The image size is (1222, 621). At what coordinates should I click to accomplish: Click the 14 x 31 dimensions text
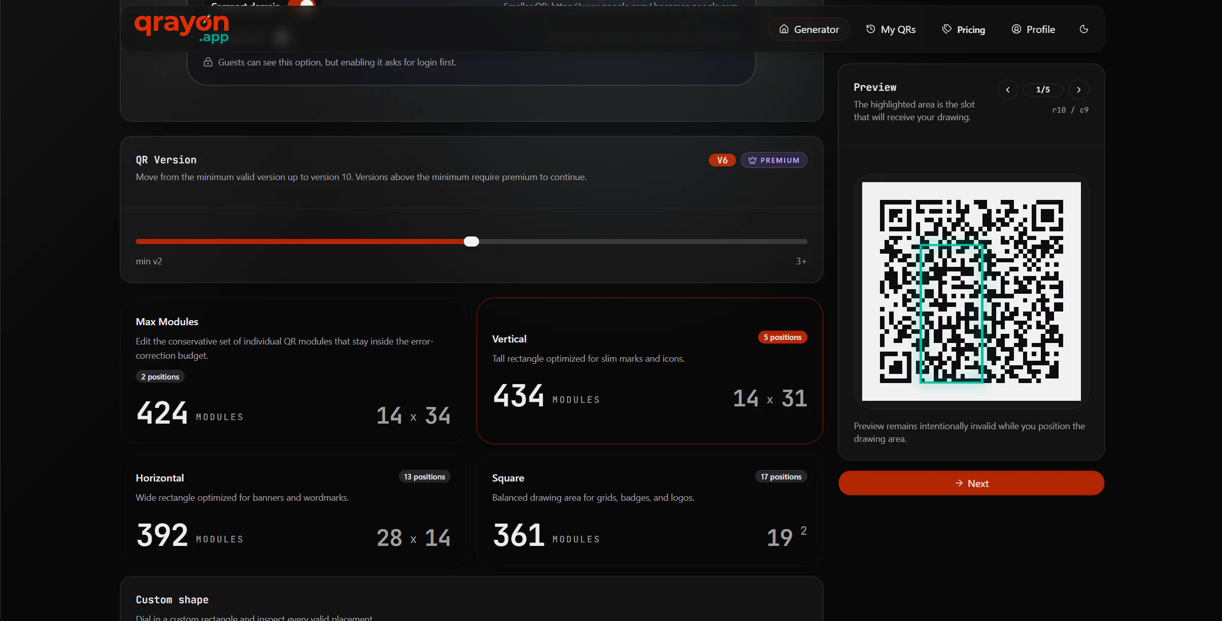pyautogui.click(x=770, y=398)
